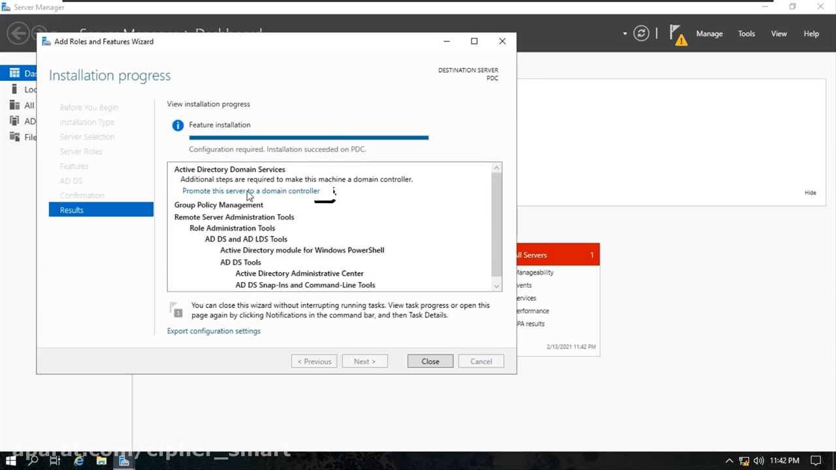Open File Explorer from the taskbar
The image size is (836, 470).
point(101,461)
